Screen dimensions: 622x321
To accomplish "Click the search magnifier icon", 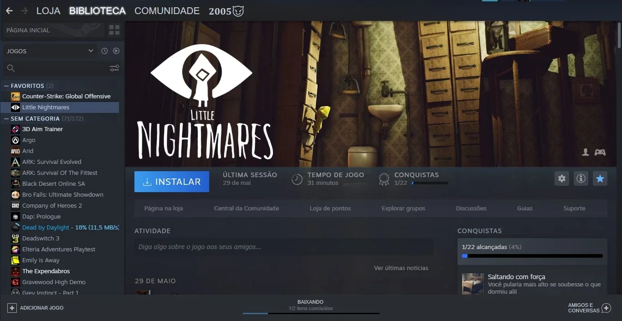I will [x=10, y=68].
